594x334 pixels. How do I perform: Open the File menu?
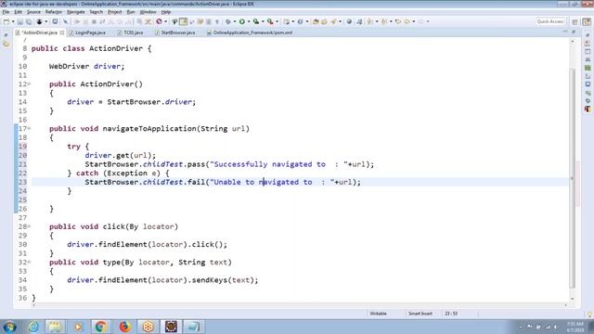(6, 12)
